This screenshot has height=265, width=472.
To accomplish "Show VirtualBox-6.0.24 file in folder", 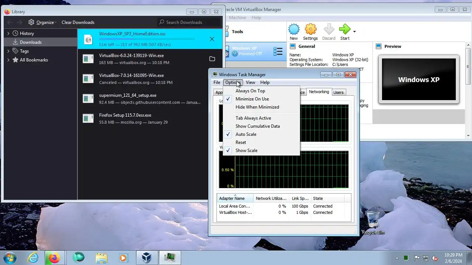I will pos(212,59).
